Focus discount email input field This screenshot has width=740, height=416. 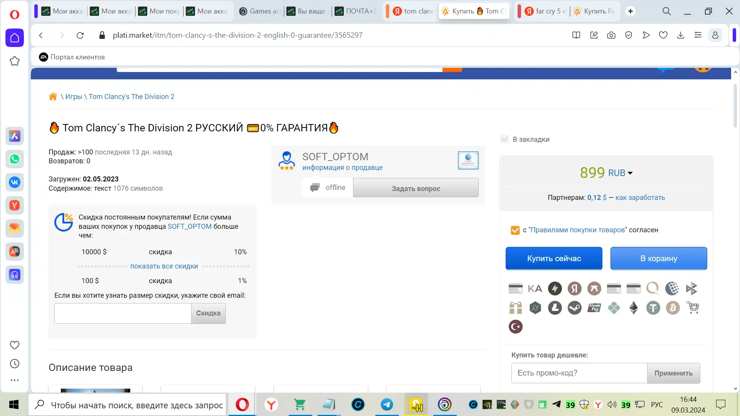123,313
